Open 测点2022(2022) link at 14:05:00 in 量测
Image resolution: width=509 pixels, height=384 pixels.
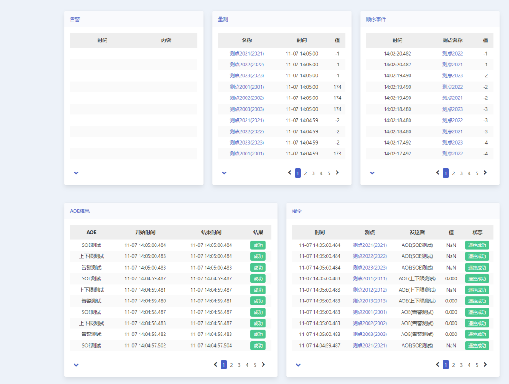point(246,65)
